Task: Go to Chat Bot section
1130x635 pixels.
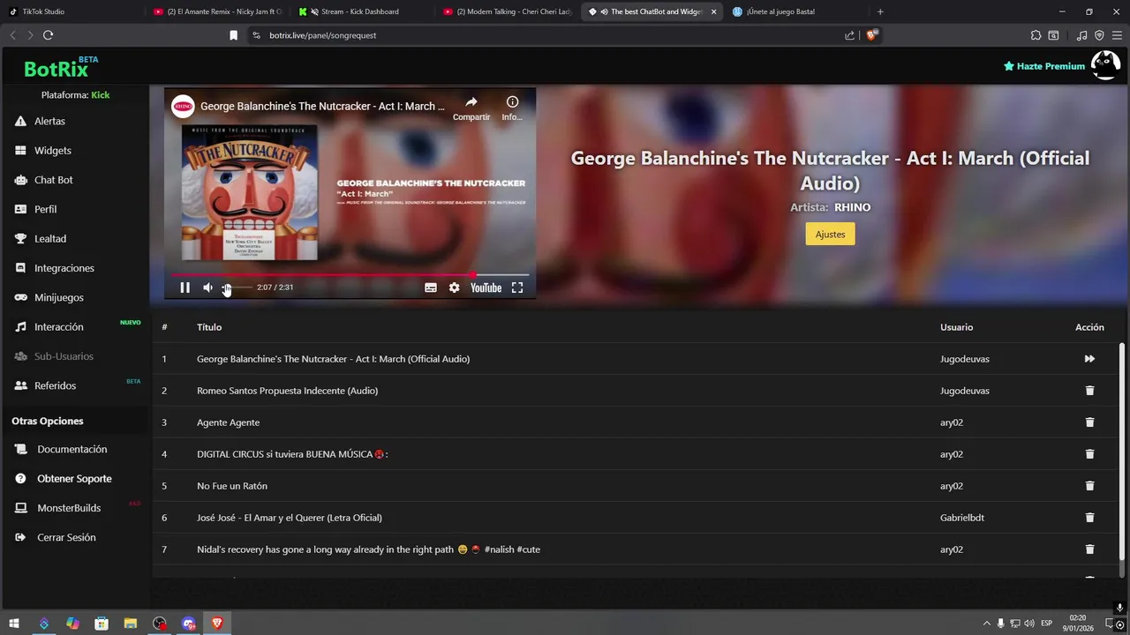Action: tap(53, 180)
